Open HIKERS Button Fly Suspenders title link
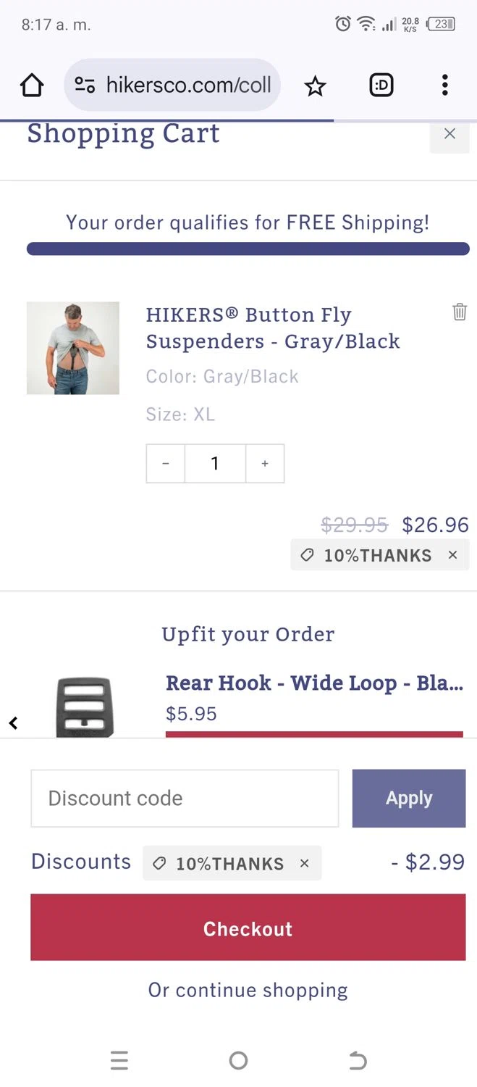The height and width of the screenshot is (1087, 477). click(273, 328)
